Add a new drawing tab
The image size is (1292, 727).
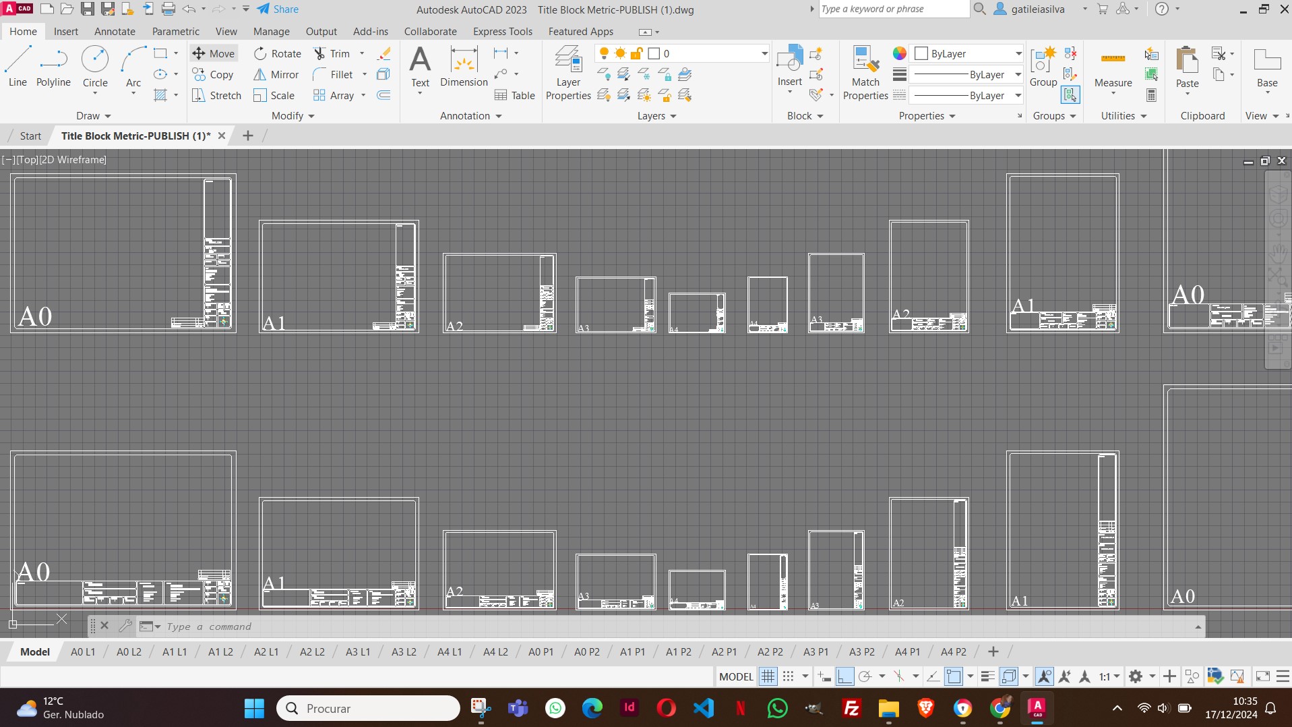coord(247,136)
